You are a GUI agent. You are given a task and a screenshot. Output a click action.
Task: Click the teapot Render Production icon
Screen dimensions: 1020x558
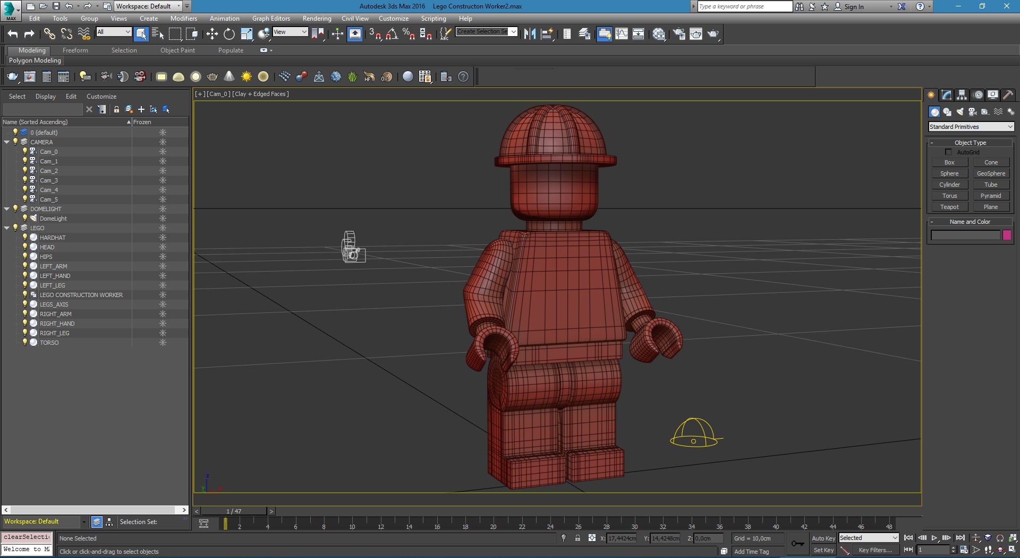click(x=713, y=34)
